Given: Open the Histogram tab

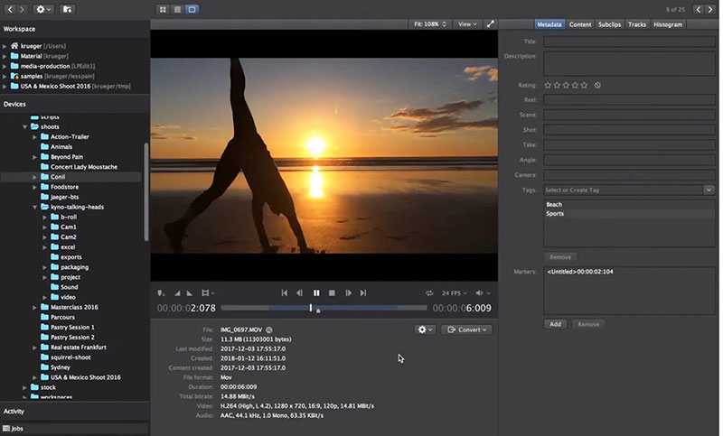Looking at the screenshot, I should [667, 24].
